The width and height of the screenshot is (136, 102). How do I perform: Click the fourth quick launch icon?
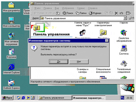[x=33, y=98]
